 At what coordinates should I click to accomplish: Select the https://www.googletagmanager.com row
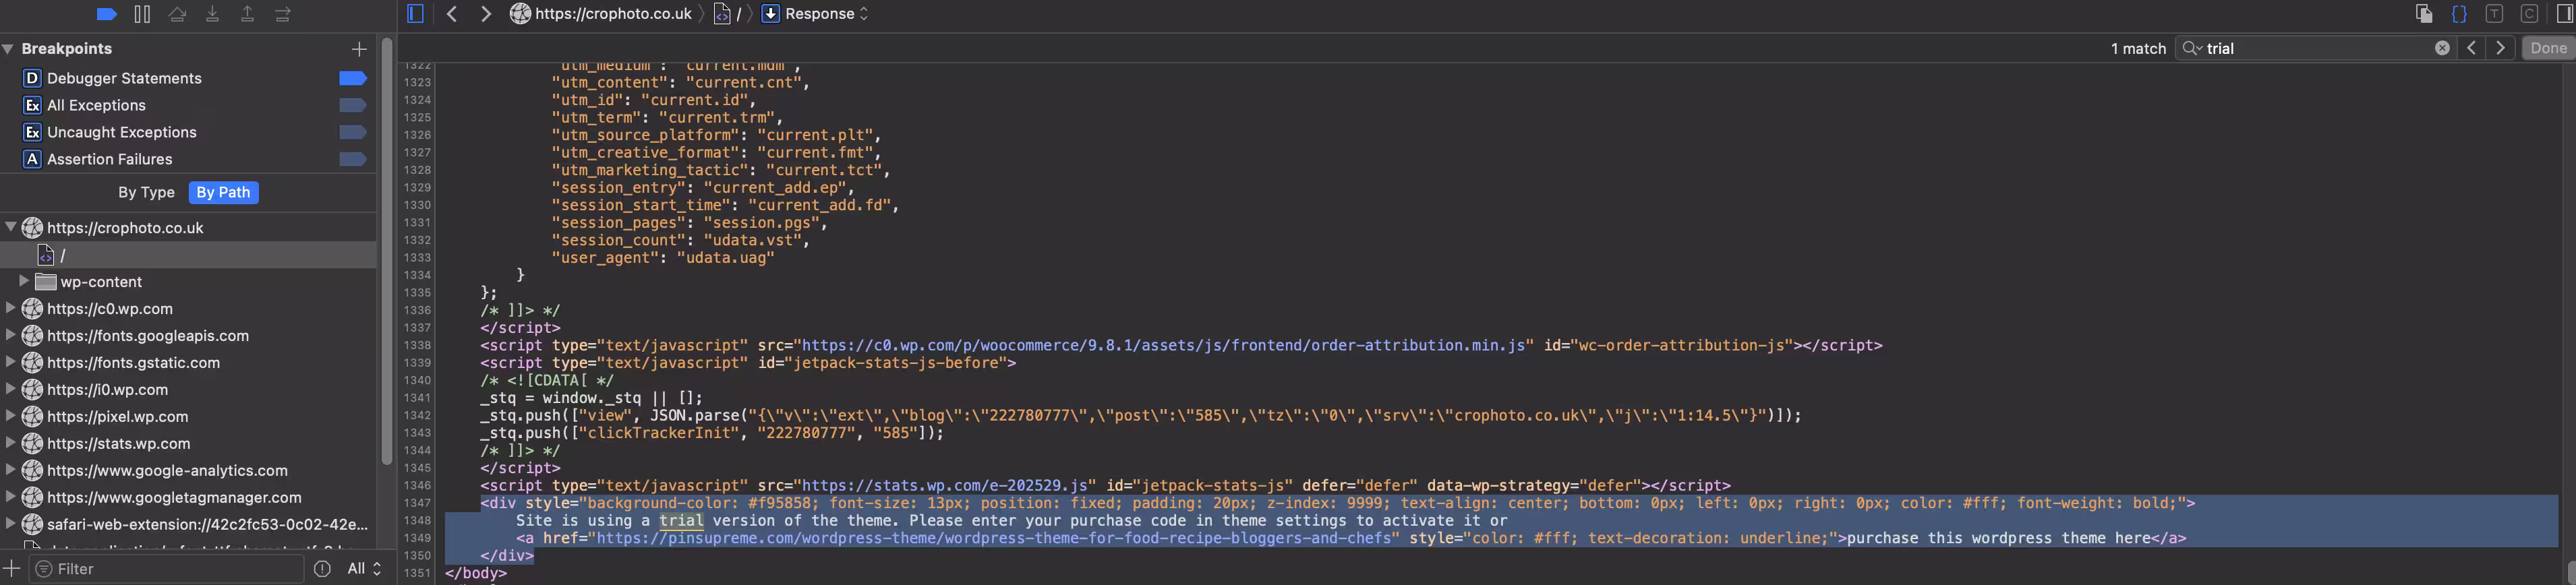point(188,497)
